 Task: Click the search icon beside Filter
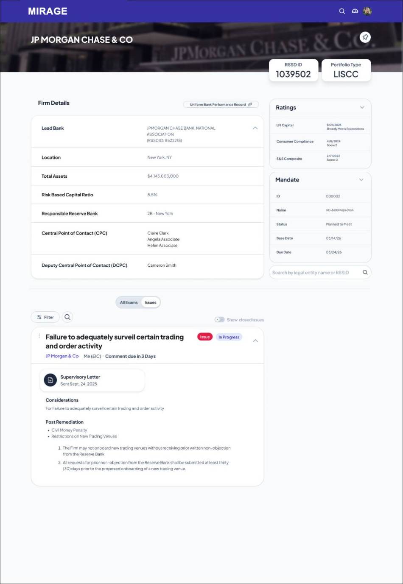pyautogui.click(x=67, y=317)
